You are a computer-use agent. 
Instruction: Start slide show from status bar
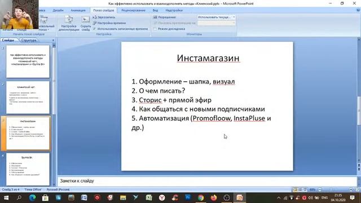[x=305, y=189]
